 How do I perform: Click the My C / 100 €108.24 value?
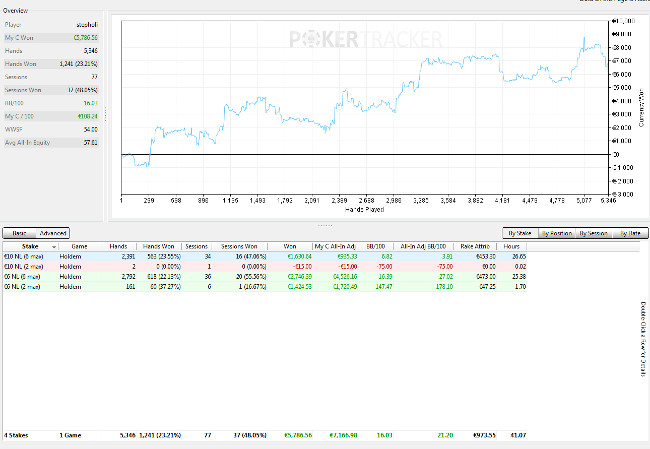click(x=87, y=116)
